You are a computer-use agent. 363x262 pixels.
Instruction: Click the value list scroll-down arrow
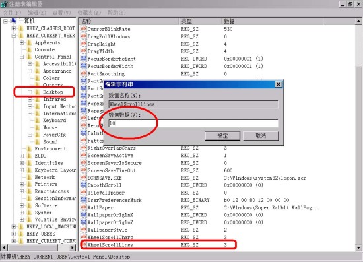358,248
